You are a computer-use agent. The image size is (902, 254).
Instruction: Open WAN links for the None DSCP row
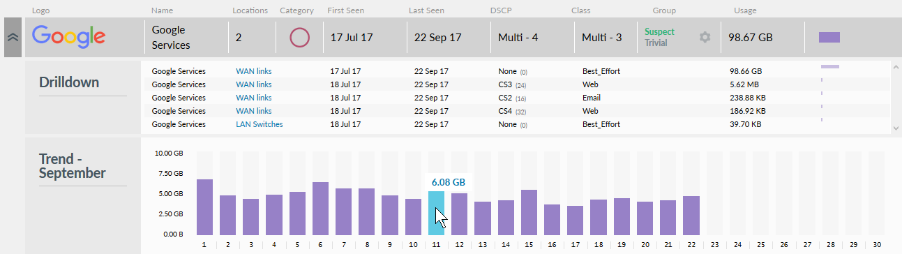[254, 71]
